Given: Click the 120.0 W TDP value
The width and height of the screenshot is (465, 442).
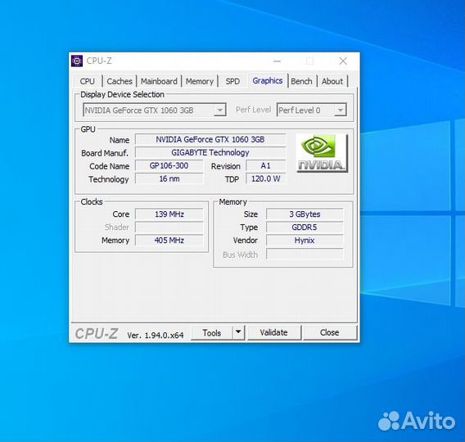Looking at the screenshot, I should click(x=266, y=178).
